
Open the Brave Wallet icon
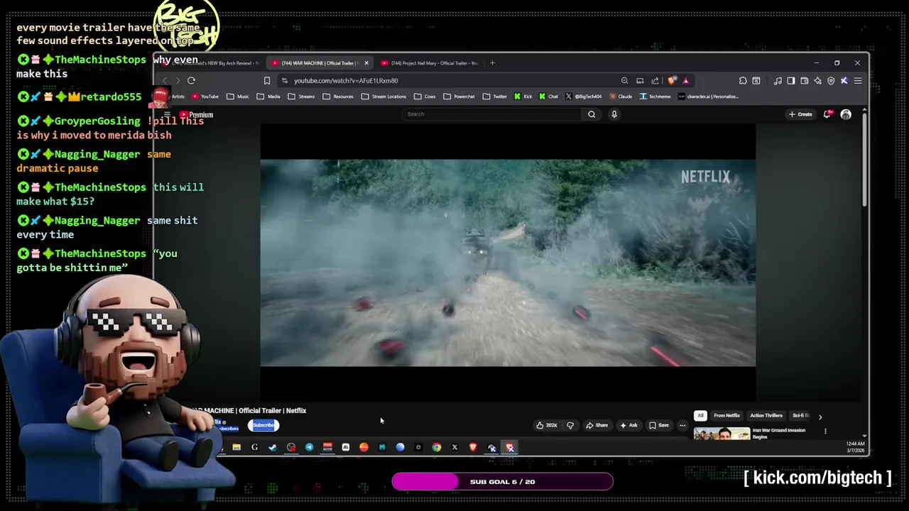[804, 81]
